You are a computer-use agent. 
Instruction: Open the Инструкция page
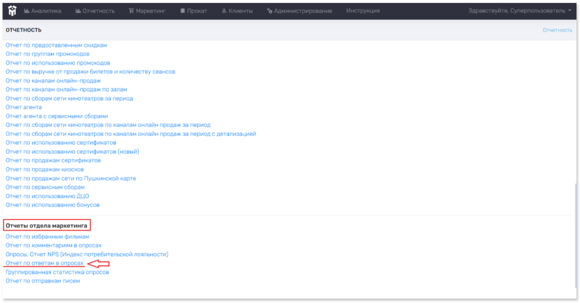click(x=363, y=11)
